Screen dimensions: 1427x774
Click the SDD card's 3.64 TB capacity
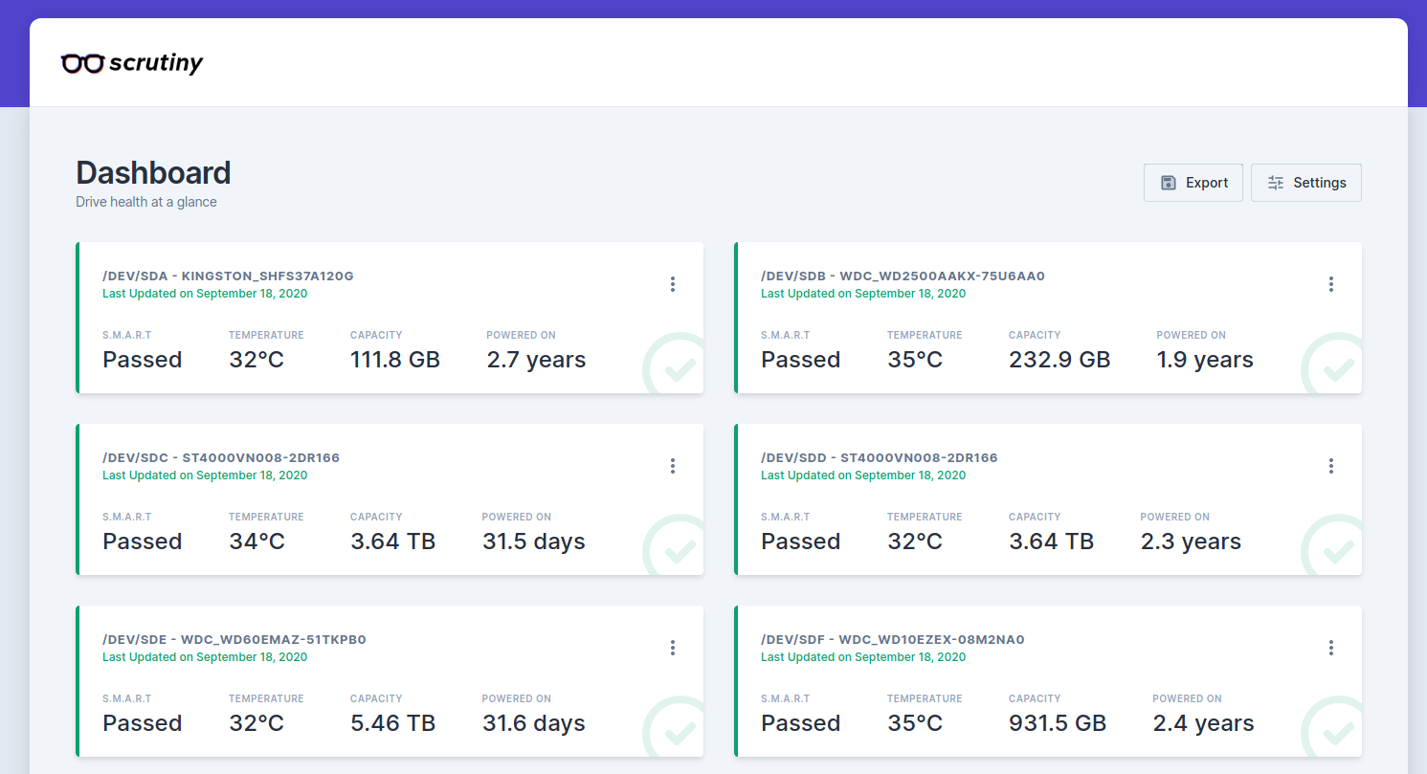coord(1052,542)
